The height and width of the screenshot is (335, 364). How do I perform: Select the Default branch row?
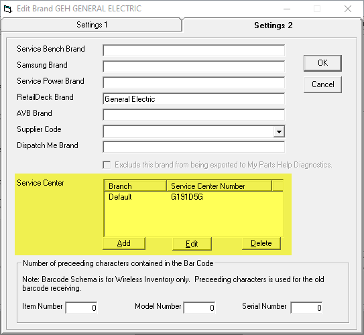pyautogui.click(x=194, y=197)
